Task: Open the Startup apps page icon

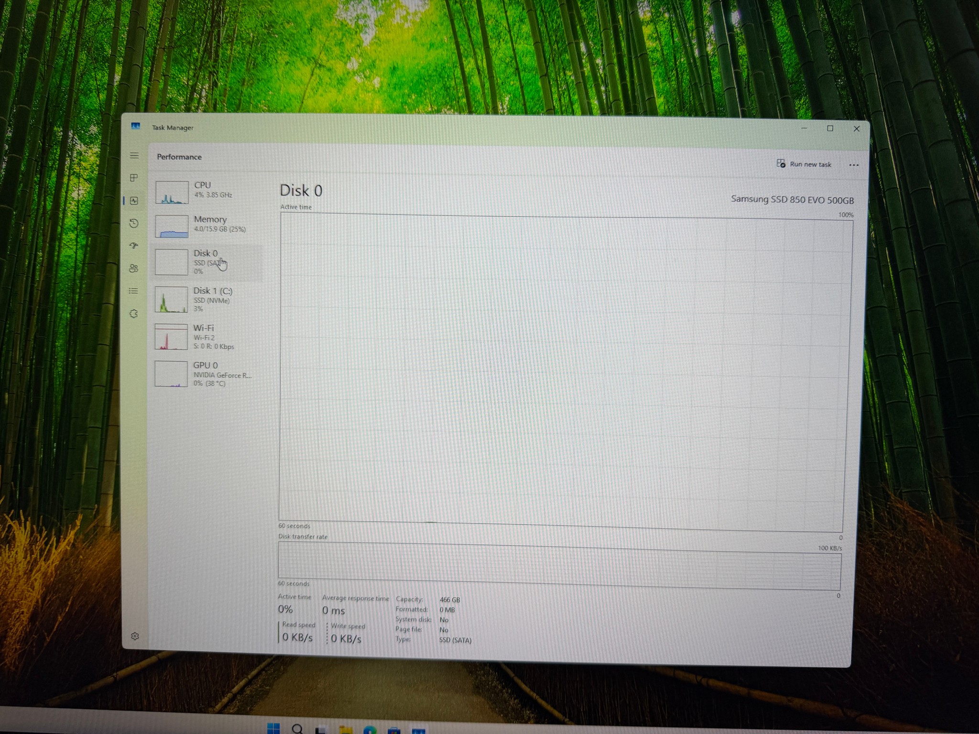Action: click(134, 246)
